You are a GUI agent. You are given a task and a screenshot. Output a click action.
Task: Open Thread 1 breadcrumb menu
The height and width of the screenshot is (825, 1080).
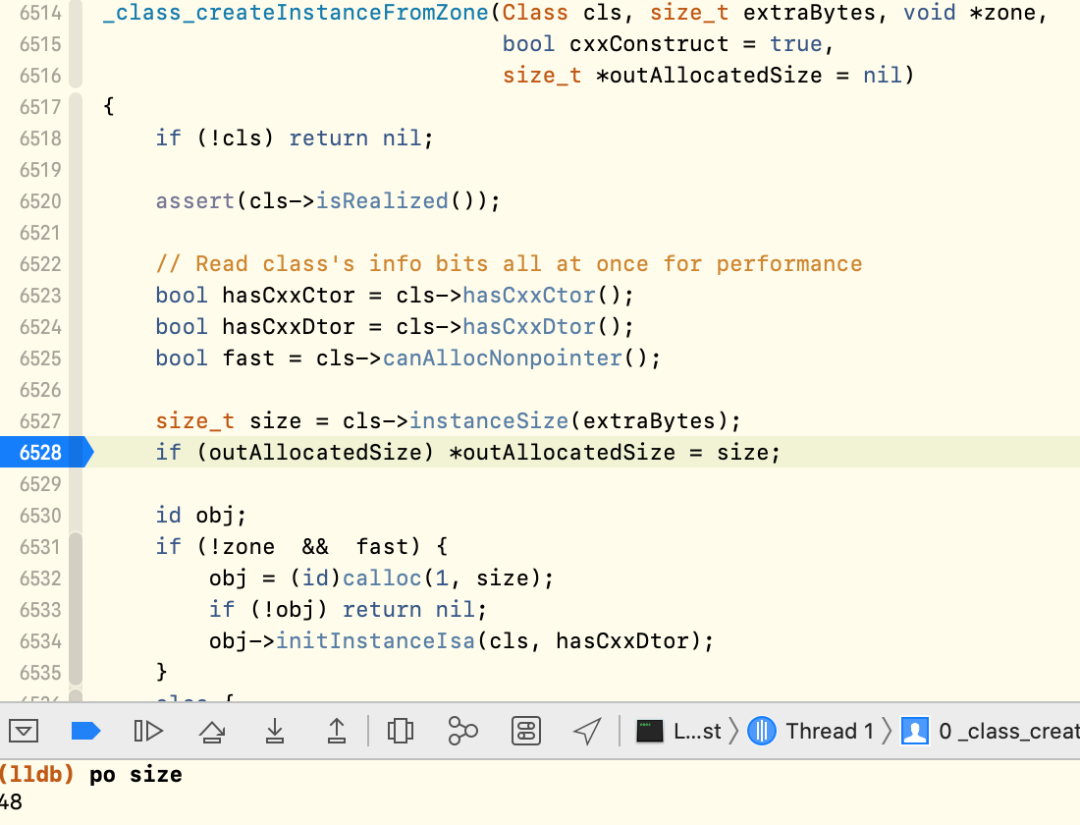[x=830, y=731]
